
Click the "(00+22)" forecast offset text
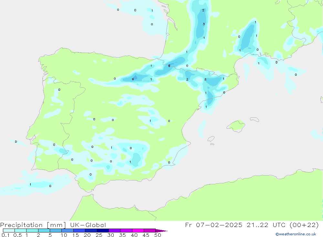coord(304,225)
